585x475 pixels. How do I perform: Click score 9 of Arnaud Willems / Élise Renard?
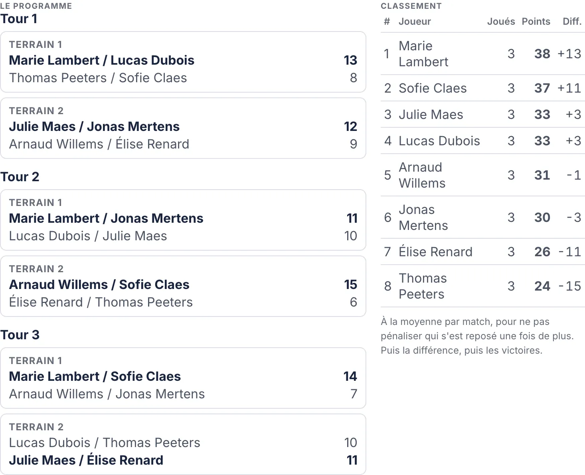[x=353, y=144]
